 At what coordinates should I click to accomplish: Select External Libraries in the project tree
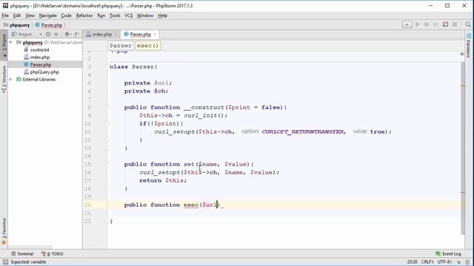click(x=39, y=79)
